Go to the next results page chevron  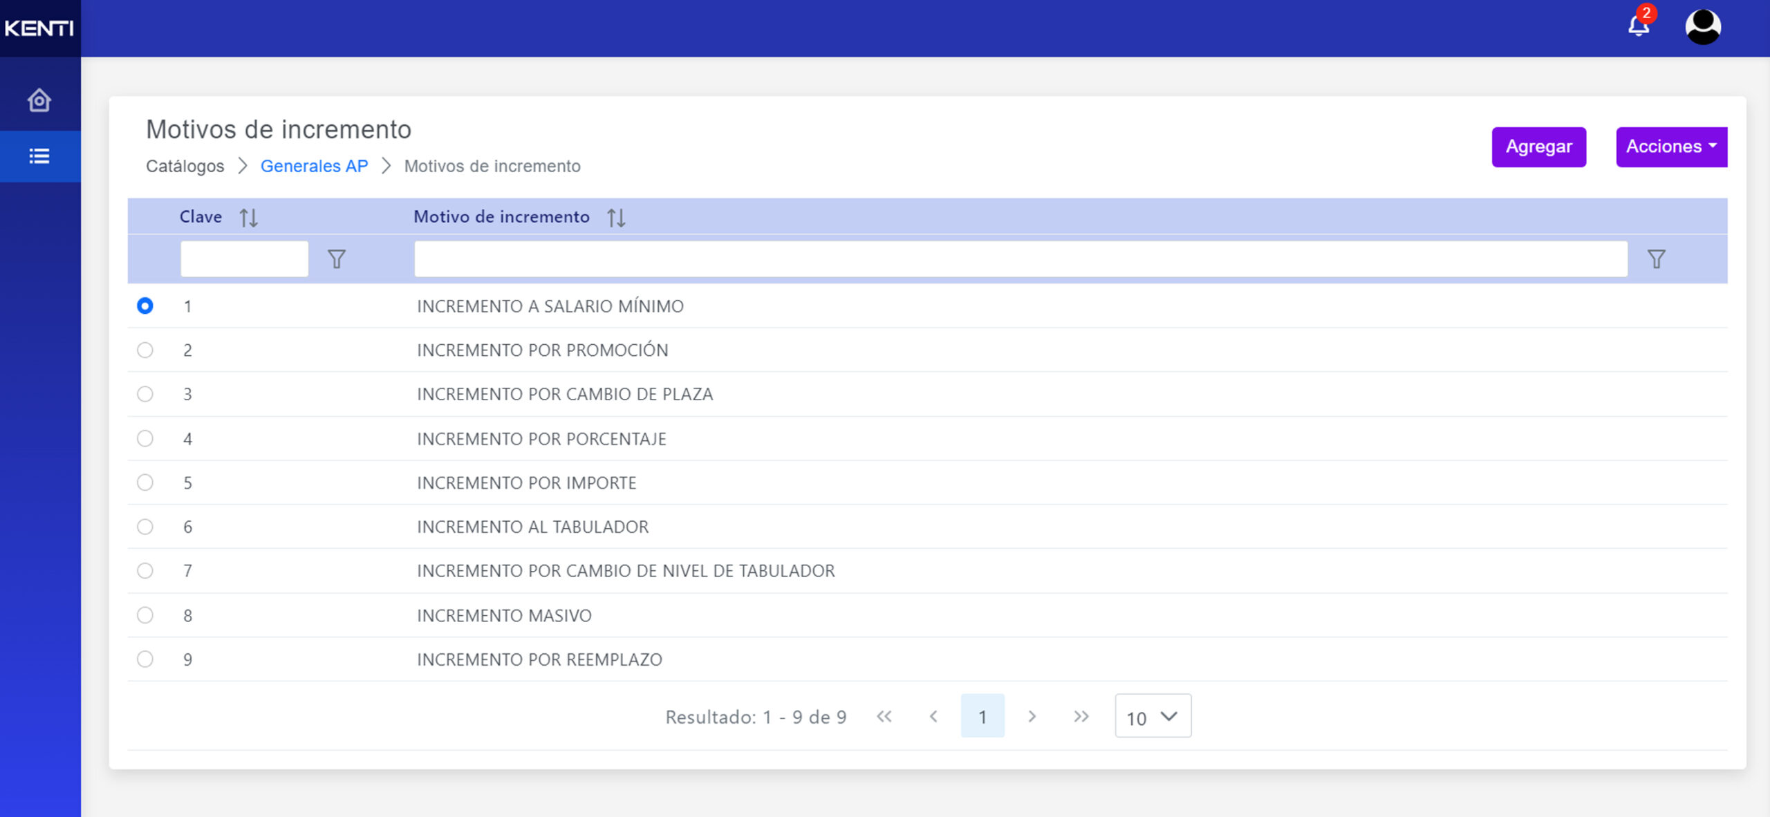tap(1032, 717)
